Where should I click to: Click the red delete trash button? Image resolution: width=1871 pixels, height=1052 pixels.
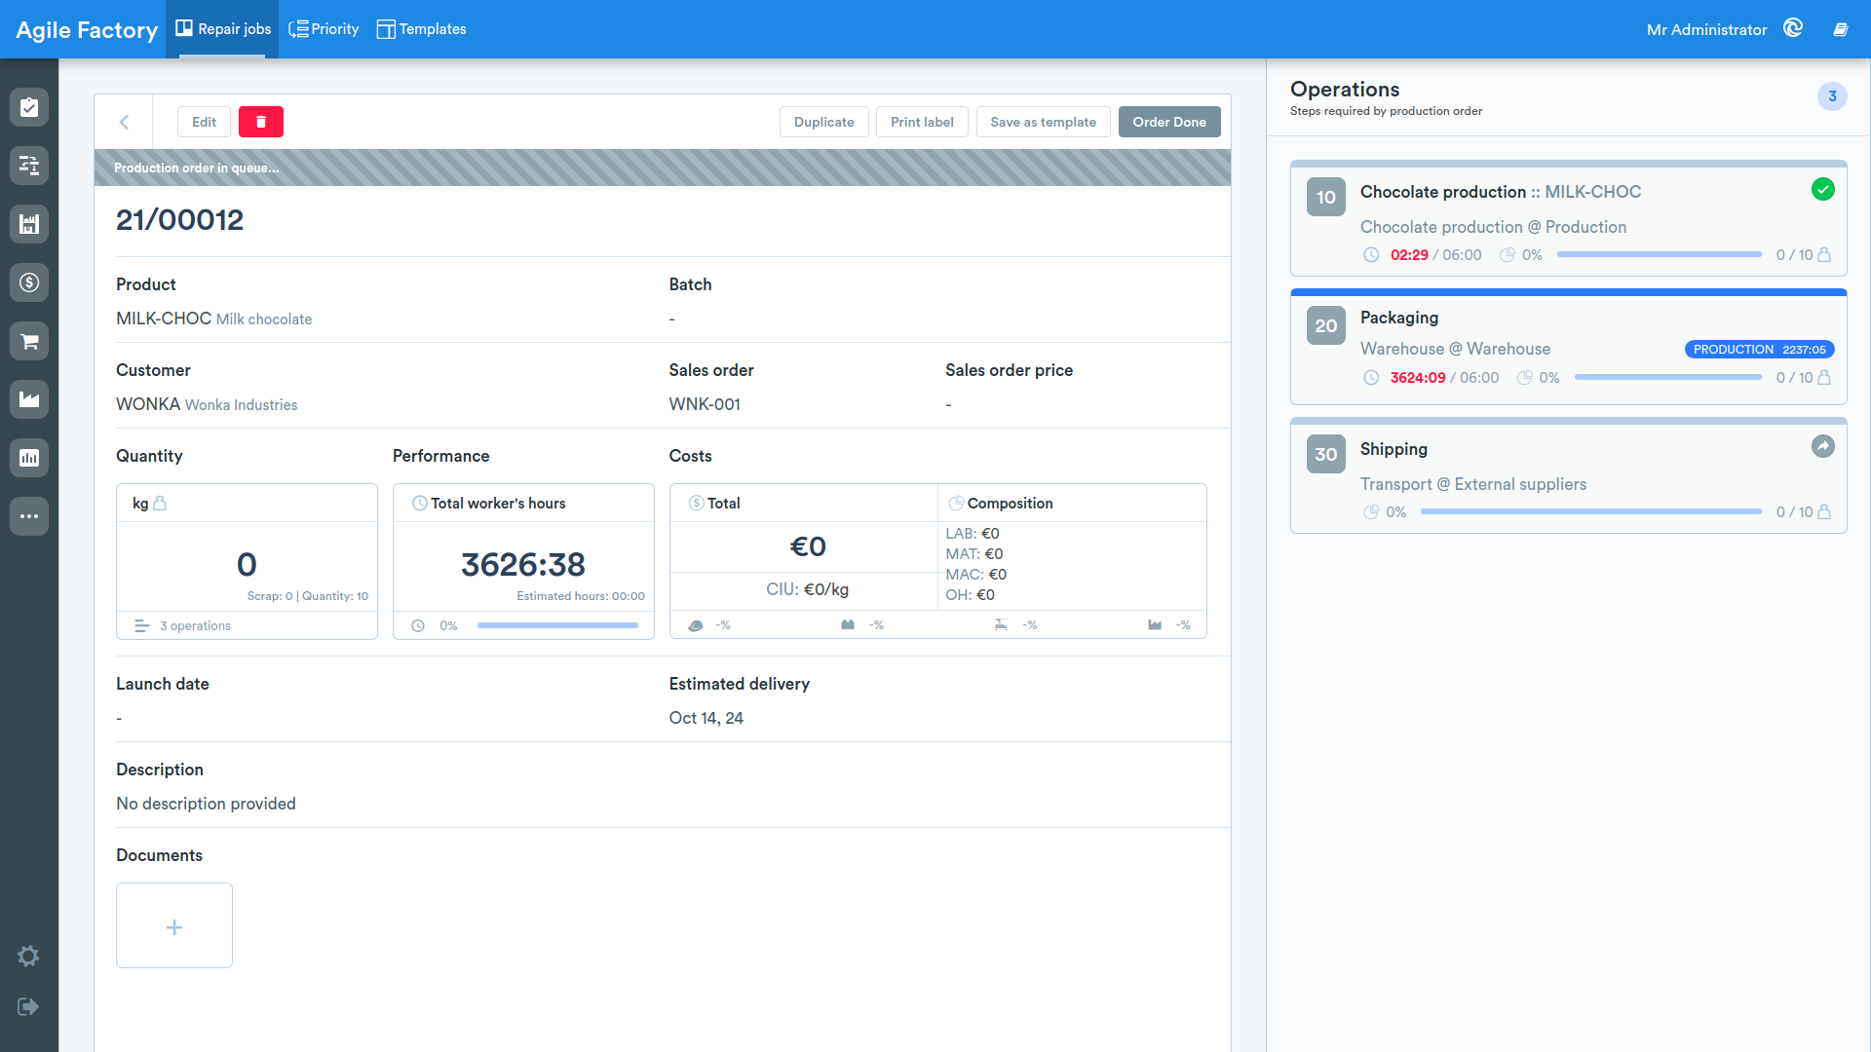click(261, 122)
